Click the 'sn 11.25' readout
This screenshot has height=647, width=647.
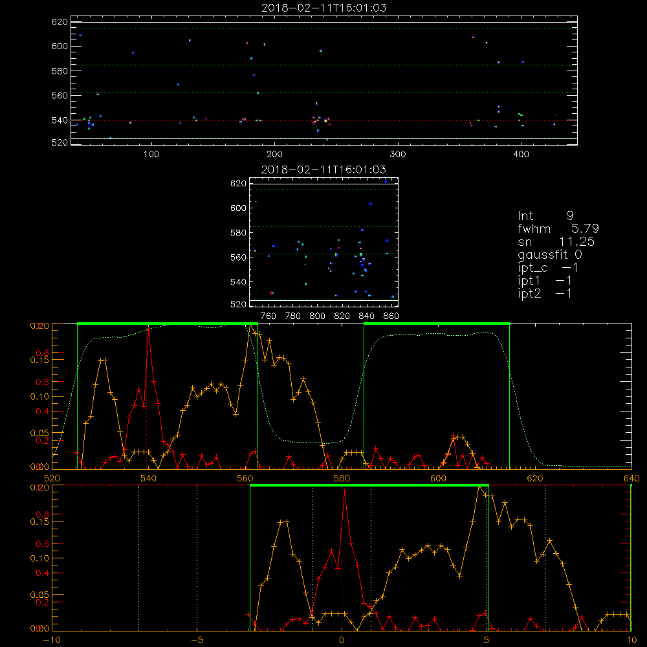pyautogui.click(x=556, y=242)
